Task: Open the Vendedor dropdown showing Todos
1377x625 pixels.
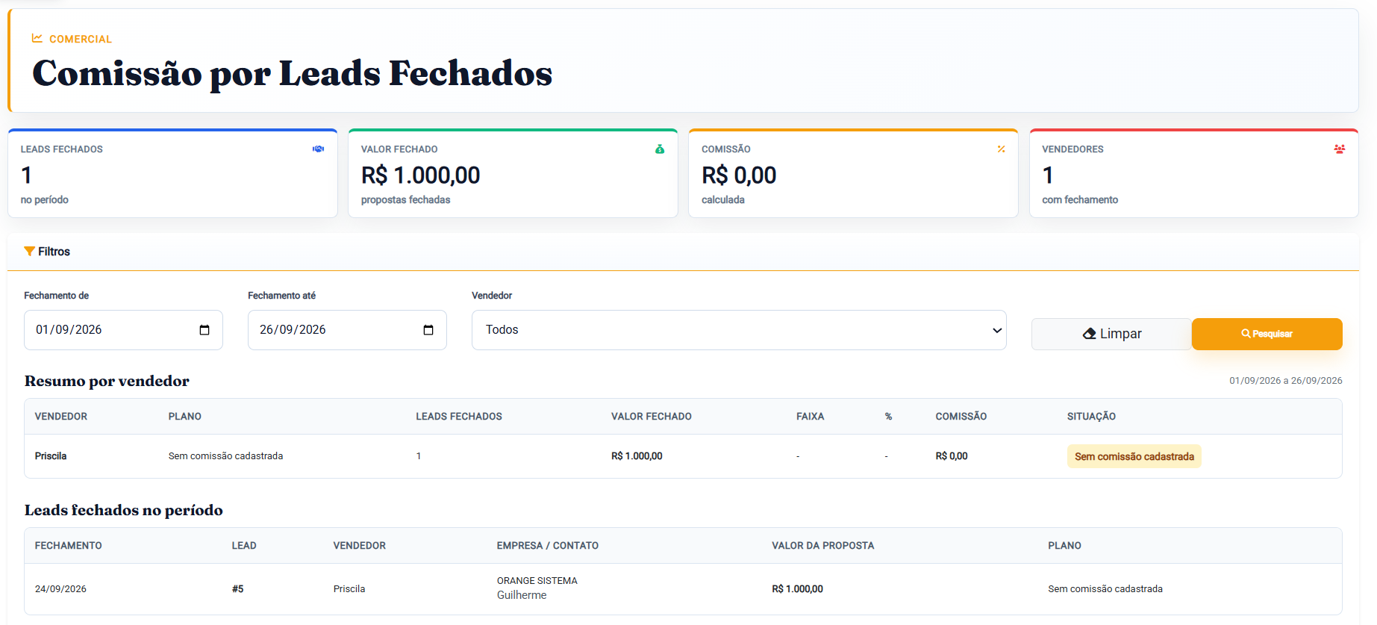Action: point(739,330)
